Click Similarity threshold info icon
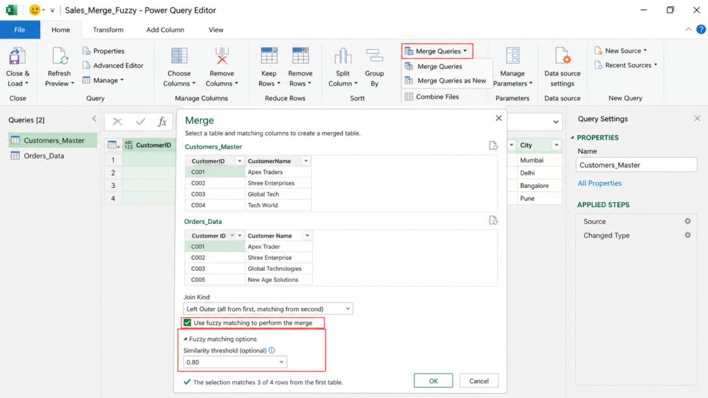This screenshot has width=708, height=398. (272, 350)
